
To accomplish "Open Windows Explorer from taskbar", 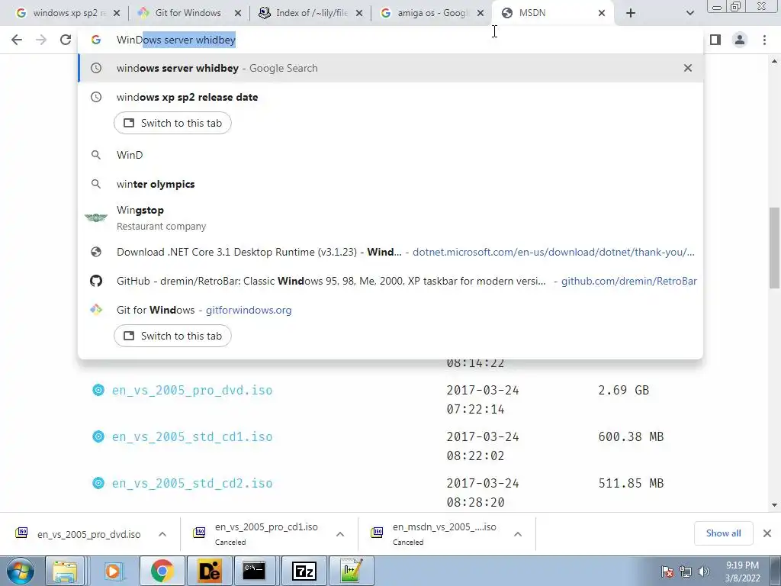I will pos(65,571).
